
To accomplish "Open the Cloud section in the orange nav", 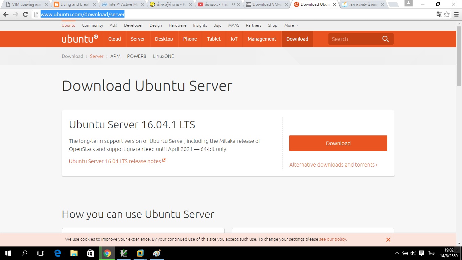I will tap(115, 39).
